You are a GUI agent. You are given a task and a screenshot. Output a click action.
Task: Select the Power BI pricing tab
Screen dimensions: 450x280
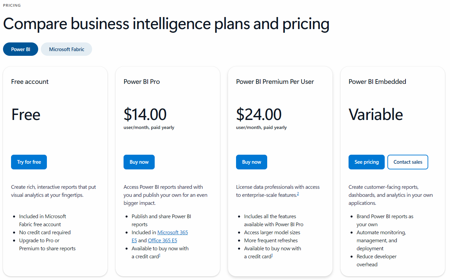pos(20,49)
